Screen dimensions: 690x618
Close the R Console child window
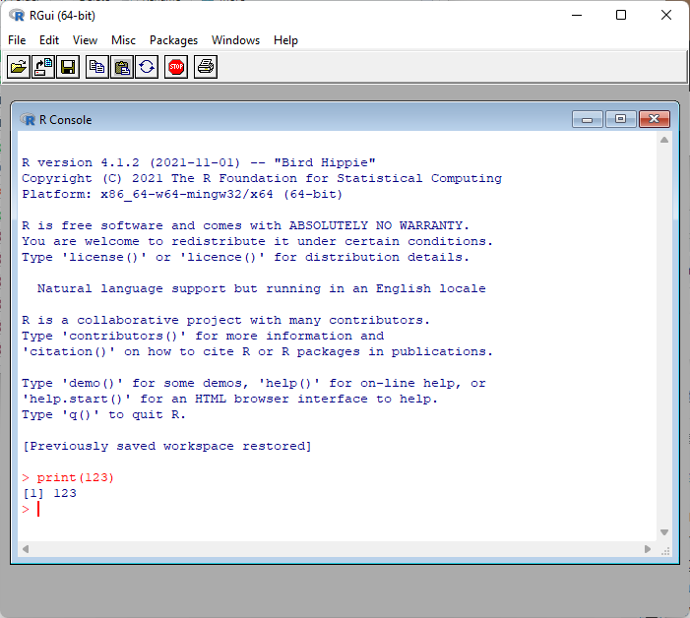point(655,119)
